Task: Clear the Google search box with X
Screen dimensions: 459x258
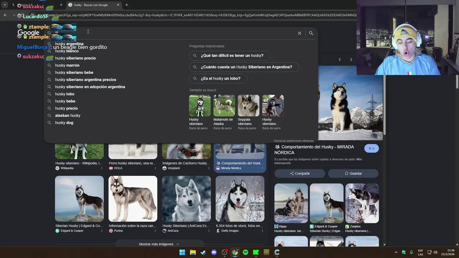Action: coord(299,33)
